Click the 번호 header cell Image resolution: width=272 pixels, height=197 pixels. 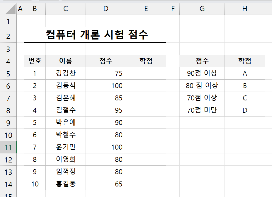click(35, 61)
